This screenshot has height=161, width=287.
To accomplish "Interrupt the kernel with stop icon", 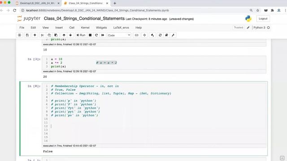I will point(90,35).
